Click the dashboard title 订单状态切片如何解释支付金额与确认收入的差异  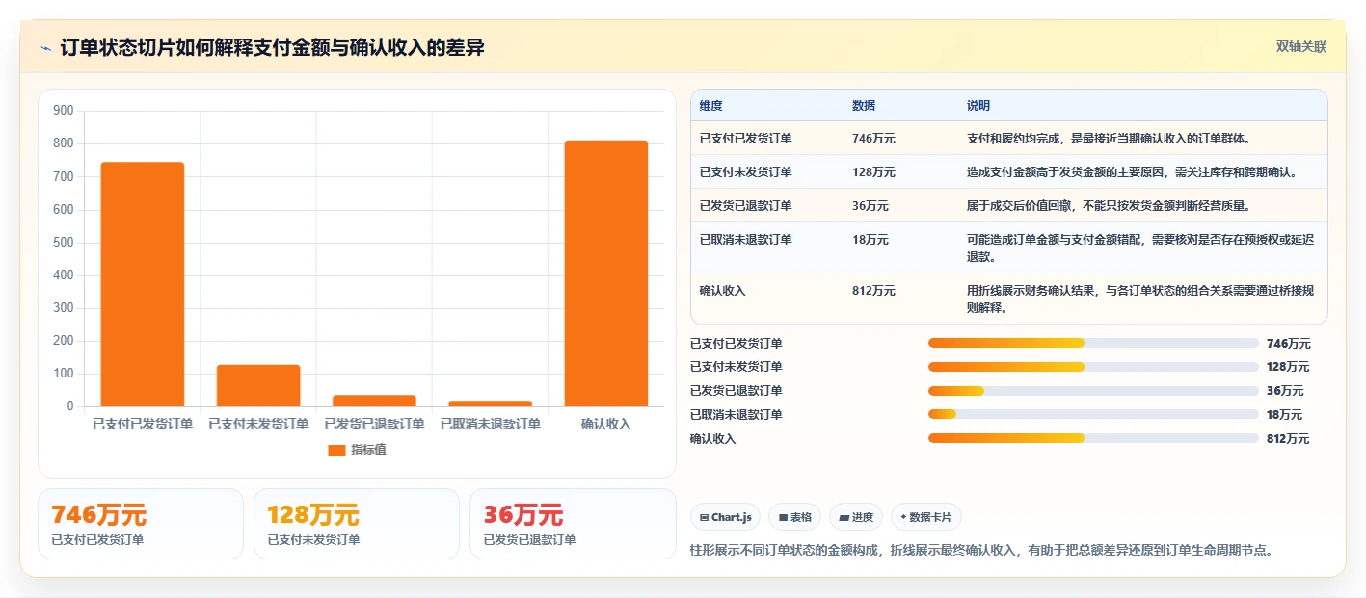coord(272,47)
